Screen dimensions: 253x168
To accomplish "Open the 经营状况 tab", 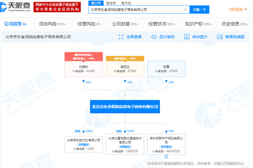I will click(x=162, y=24).
